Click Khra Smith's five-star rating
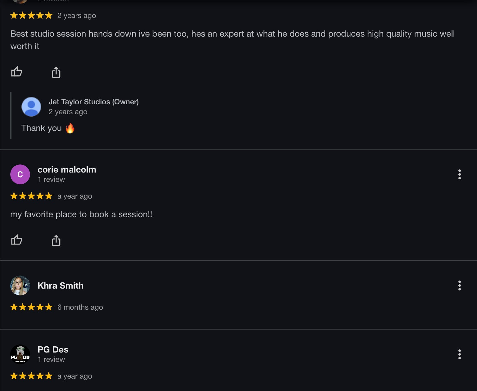The height and width of the screenshot is (391, 477). tap(31, 307)
